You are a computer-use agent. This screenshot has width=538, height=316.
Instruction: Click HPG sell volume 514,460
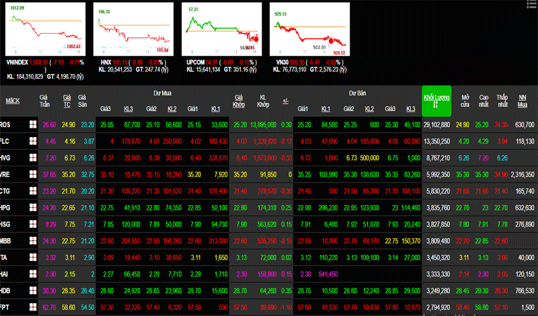click(410, 208)
